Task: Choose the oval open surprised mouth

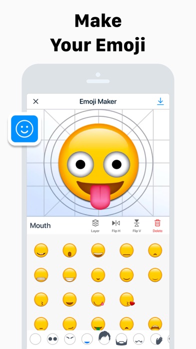Action: [x=69, y=250]
